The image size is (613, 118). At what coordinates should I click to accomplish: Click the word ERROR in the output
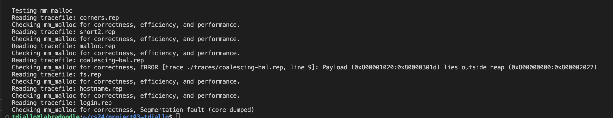[149, 67]
